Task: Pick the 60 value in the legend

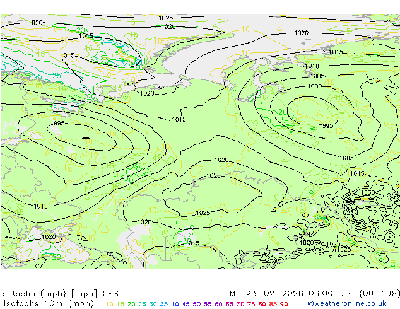Action: tap(218, 304)
